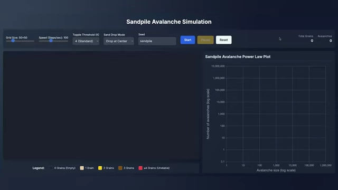338x190 pixels.
Task: Click the 0 Grains (Empty) legend swatch
Action: [51, 168]
